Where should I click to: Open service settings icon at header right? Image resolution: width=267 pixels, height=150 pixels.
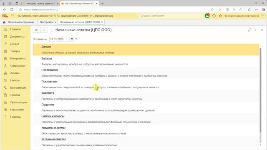[x=263, y=16]
